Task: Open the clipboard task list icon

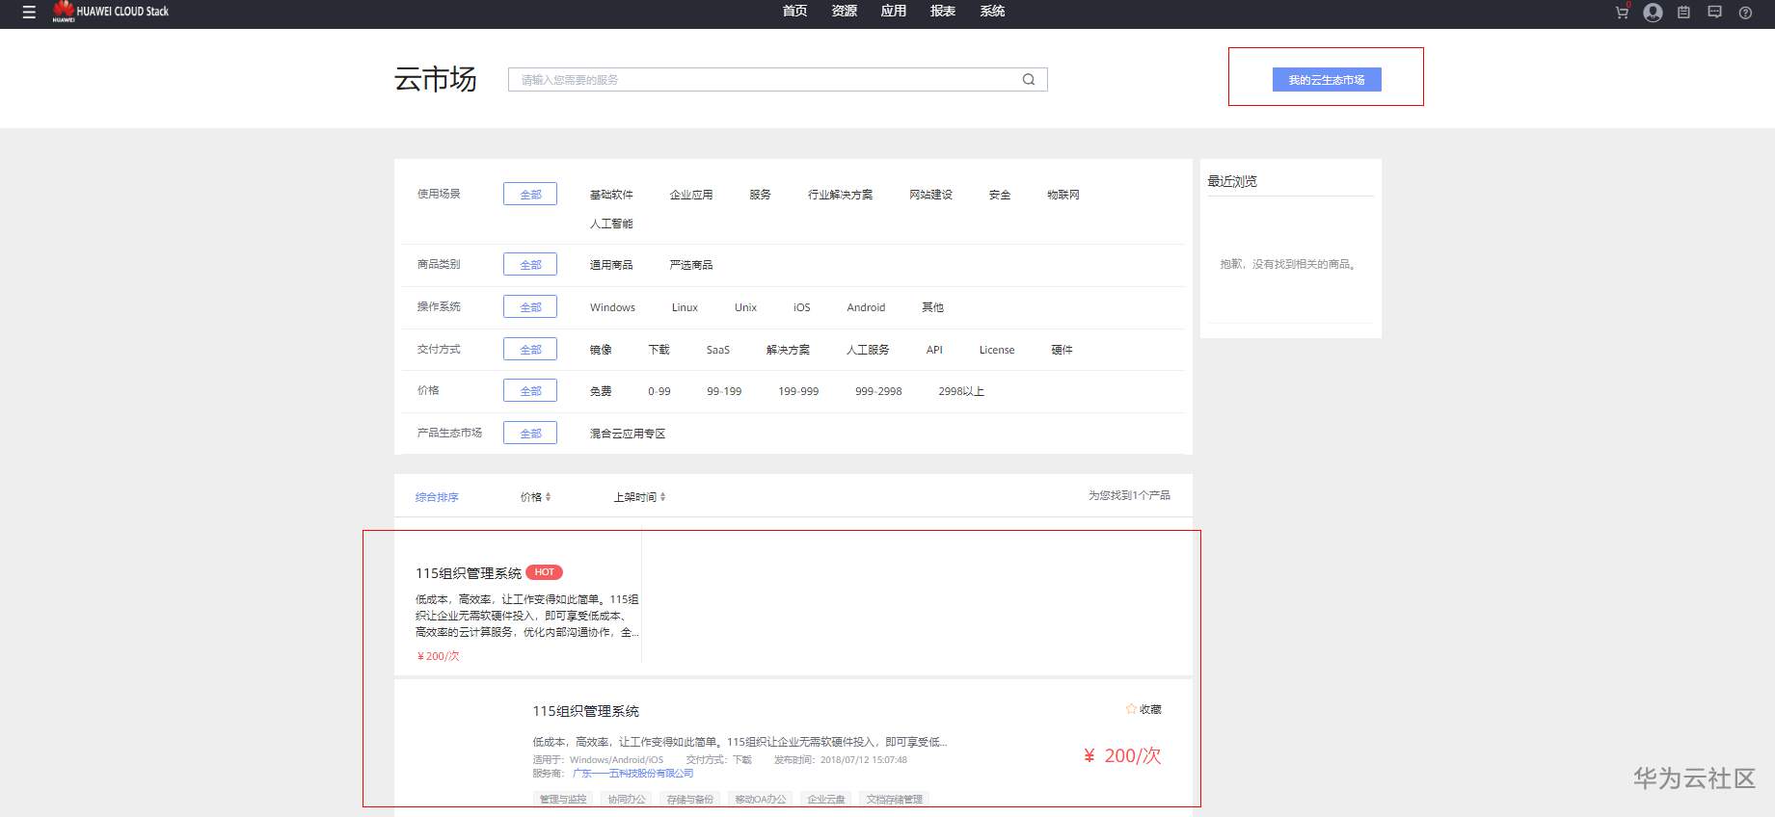Action: pos(1683,13)
